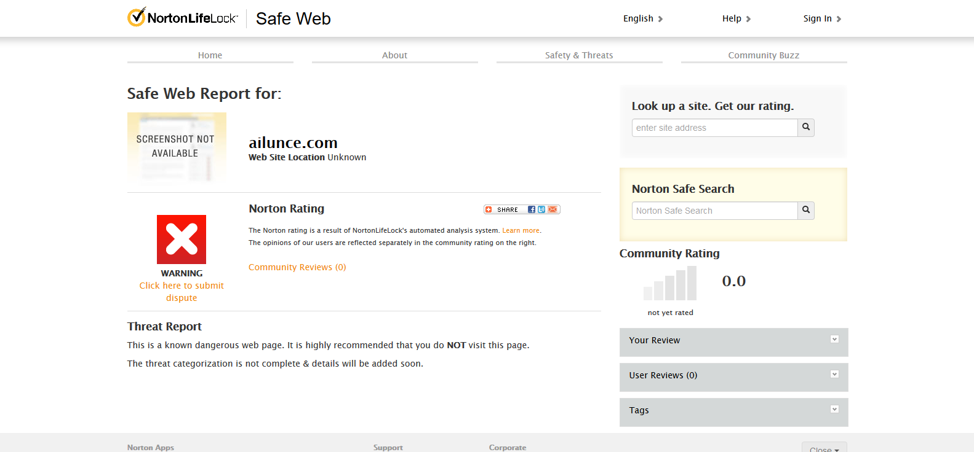The width and height of the screenshot is (974, 452).
Task: Click the red WARNING rating icon
Action: 182,240
